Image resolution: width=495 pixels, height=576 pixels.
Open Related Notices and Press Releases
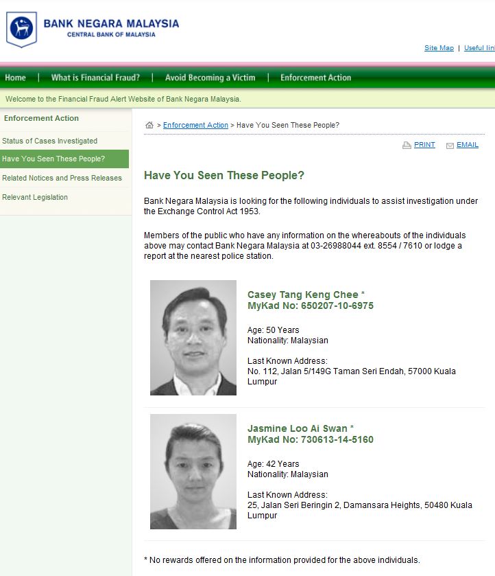coord(62,178)
